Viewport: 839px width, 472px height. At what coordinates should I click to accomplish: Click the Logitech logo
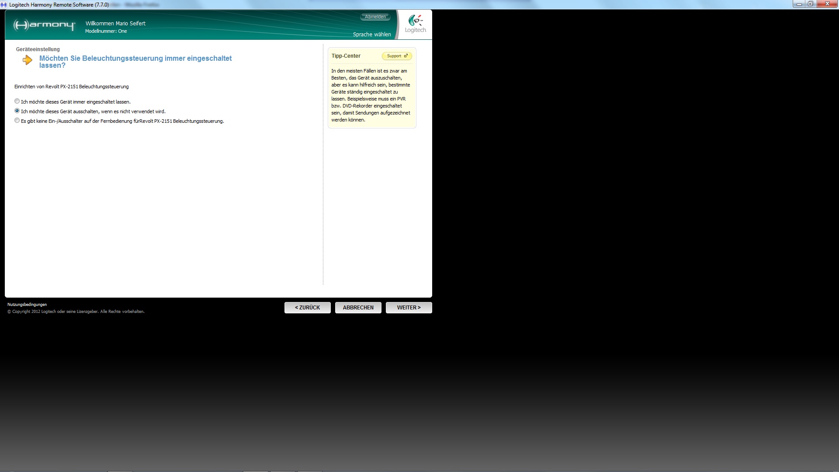tap(415, 24)
